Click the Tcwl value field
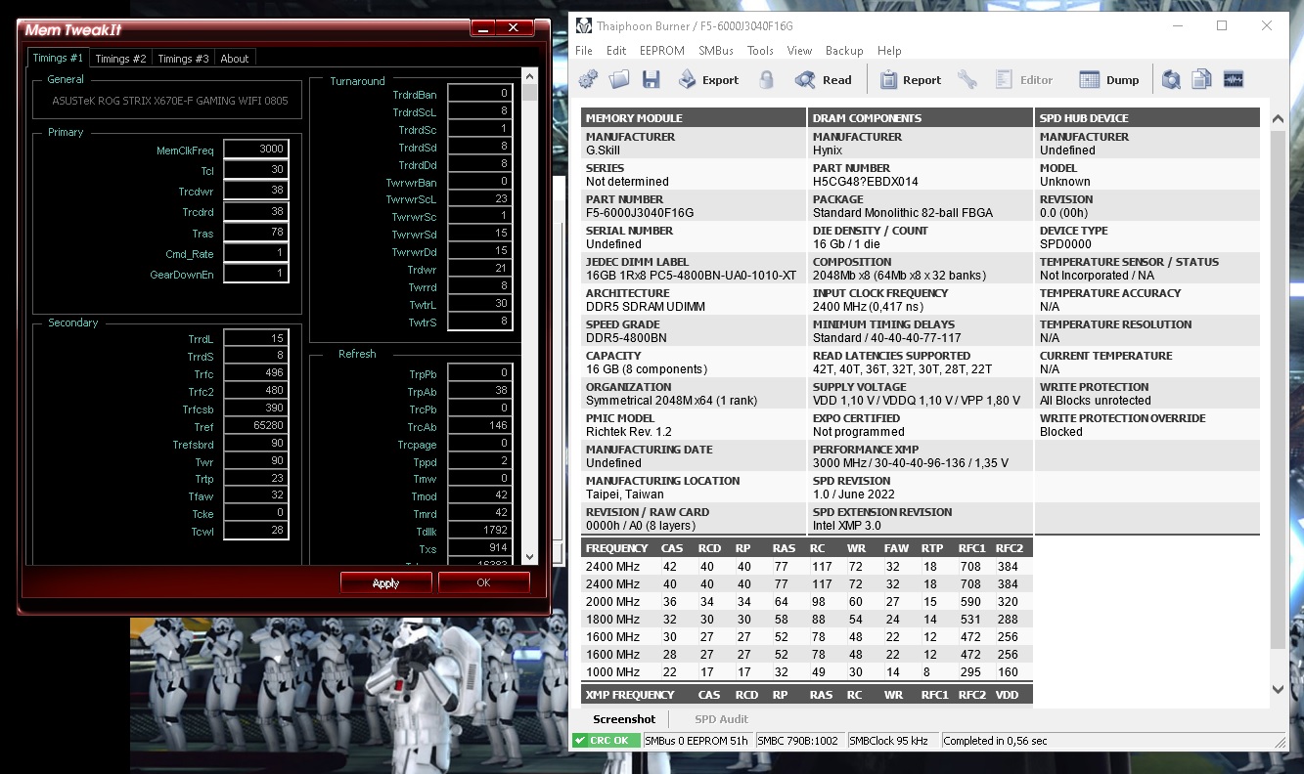The image size is (1304, 774). pos(256,532)
